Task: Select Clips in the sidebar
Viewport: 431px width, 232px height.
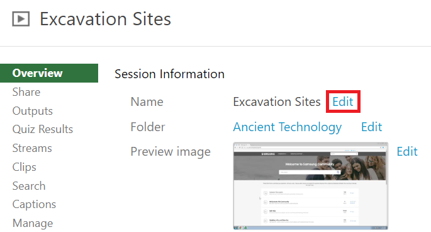Action: point(24,167)
